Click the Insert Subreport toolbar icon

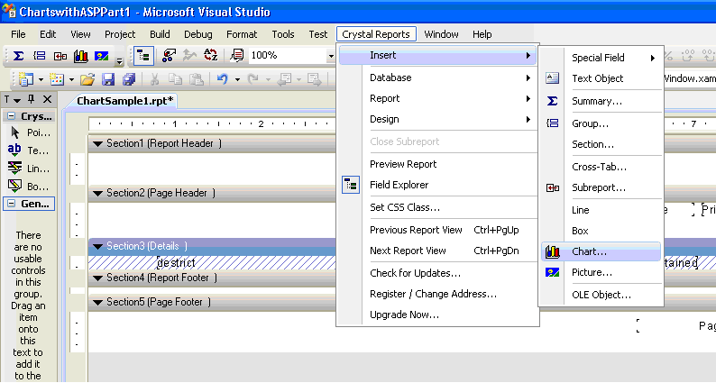[x=60, y=56]
